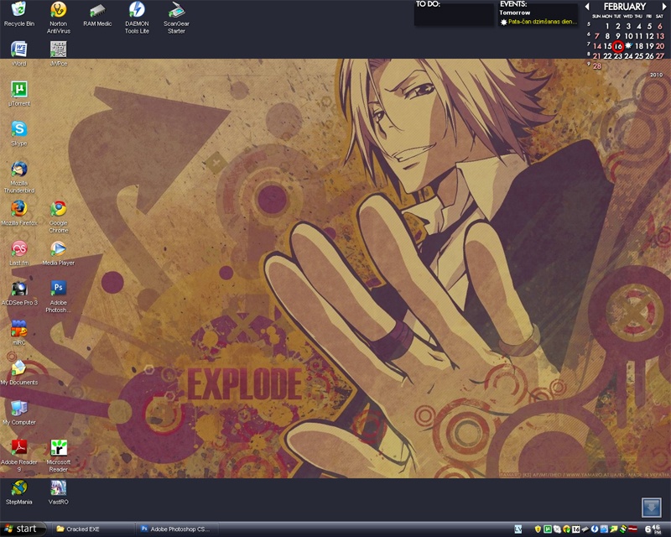Click the DAEMON Tools lightning tray icon

[x=595, y=529]
